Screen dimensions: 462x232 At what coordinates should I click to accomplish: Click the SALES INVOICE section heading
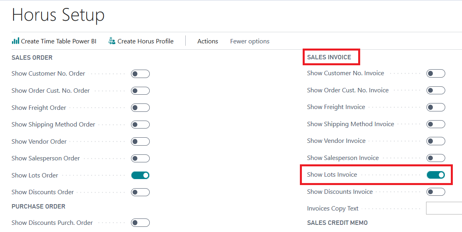(329, 57)
